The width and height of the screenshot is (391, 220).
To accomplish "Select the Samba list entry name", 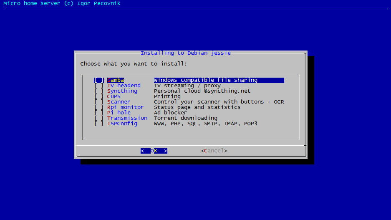I will [x=116, y=80].
